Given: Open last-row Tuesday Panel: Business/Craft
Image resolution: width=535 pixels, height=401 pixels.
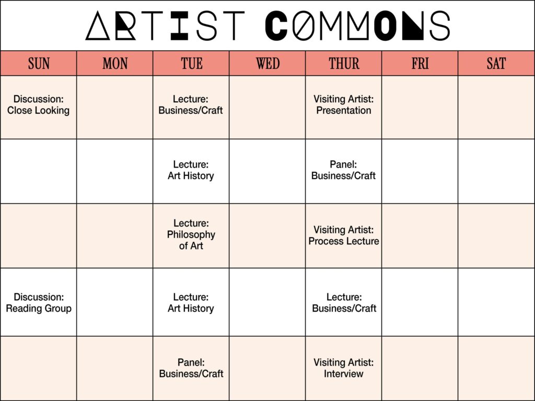Looking at the screenshot, I should point(191,368).
